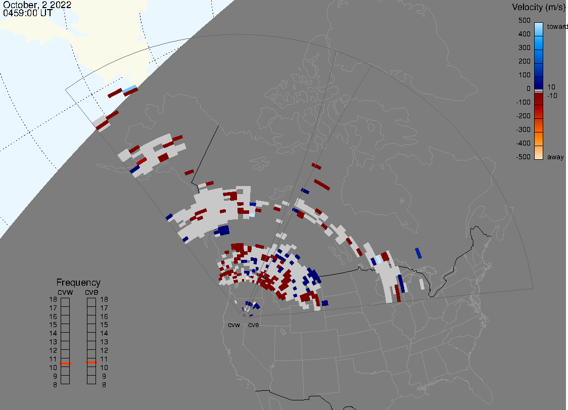568x410 pixels.
Task: Click the time label 0459:00 UT
Action: point(28,13)
